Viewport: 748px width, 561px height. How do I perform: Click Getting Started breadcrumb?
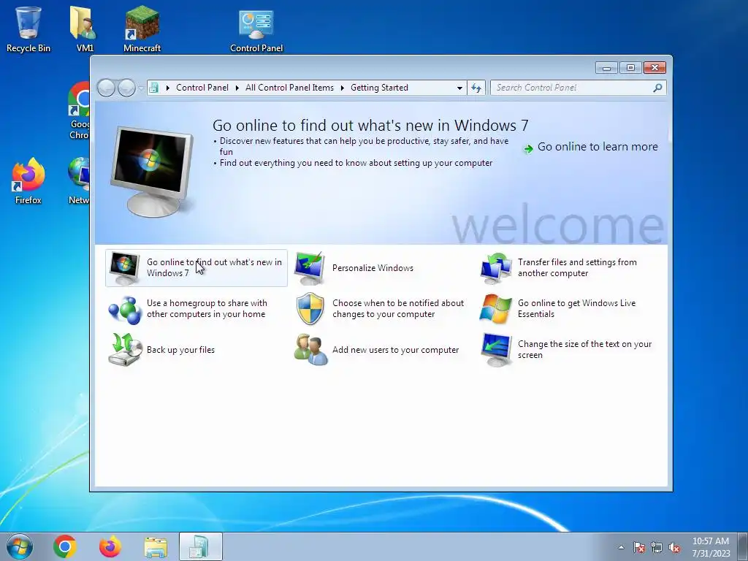[x=379, y=88]
